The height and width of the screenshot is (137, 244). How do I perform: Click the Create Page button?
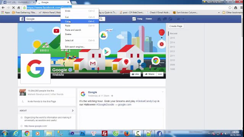176,26
